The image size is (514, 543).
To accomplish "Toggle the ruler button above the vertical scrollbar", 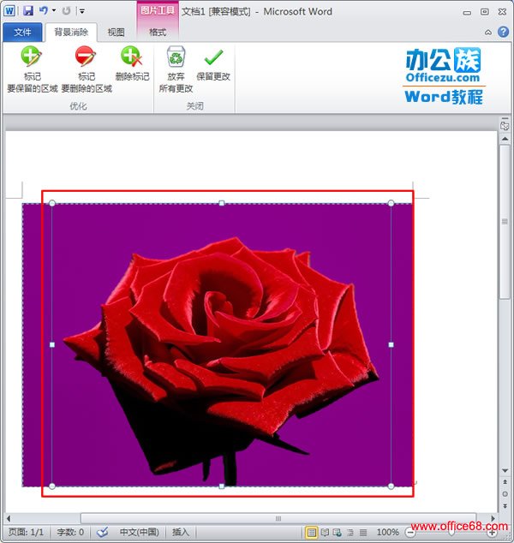I will (505, 124).
